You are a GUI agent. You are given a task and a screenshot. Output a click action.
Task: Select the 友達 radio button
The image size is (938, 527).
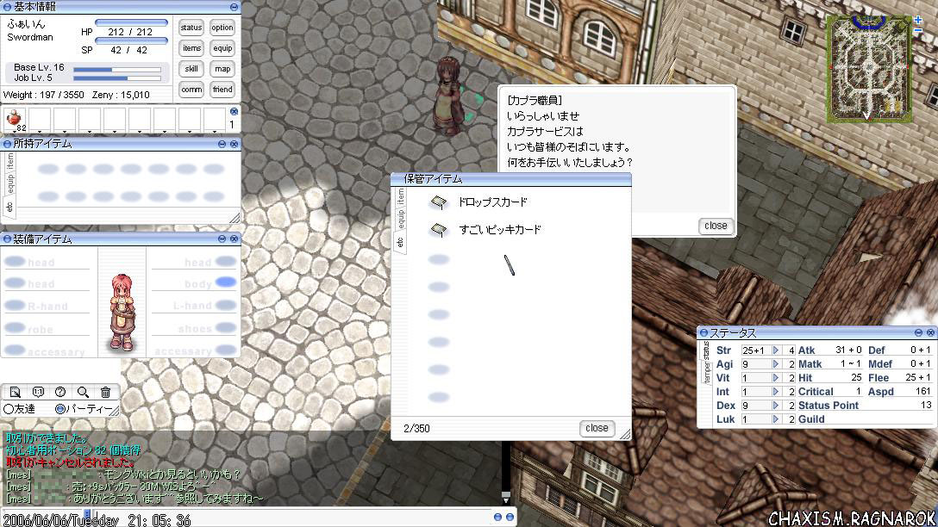(x=9, y=410)
